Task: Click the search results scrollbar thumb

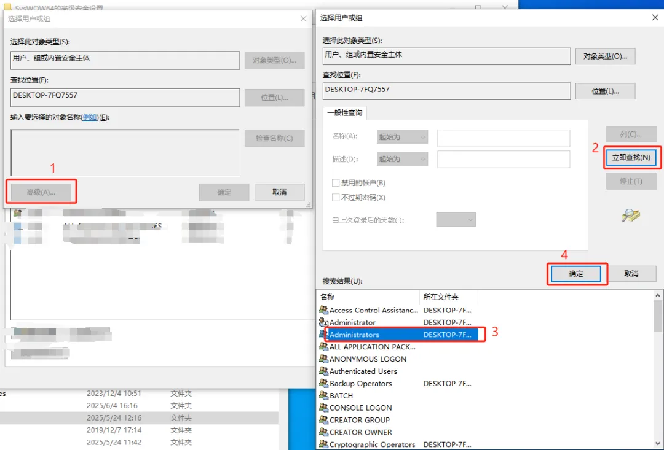Action: point(658,316)
